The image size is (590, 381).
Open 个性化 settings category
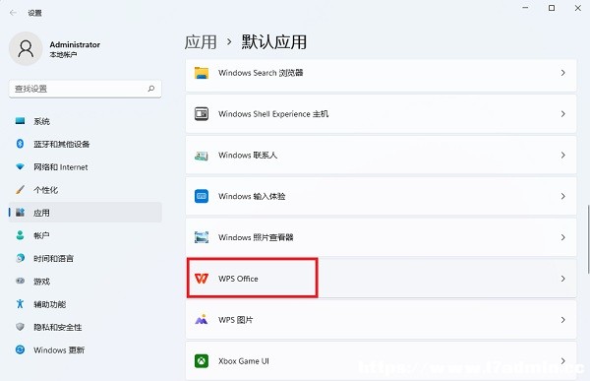point(86,190)
